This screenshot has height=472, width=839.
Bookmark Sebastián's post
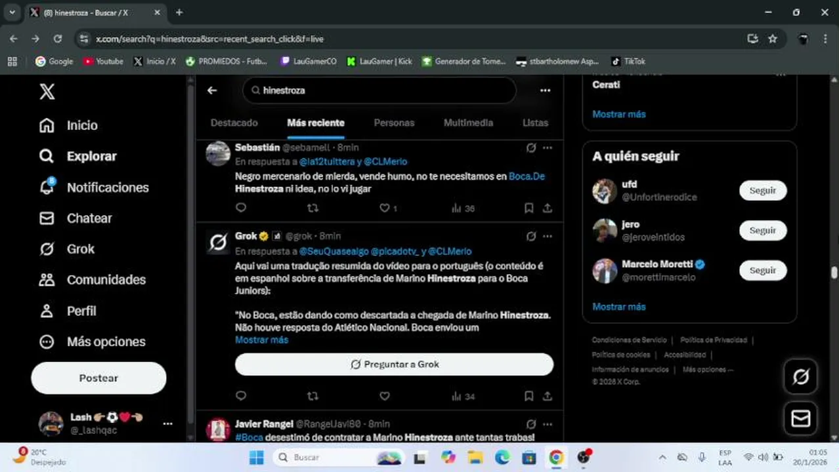click(528, 208)
